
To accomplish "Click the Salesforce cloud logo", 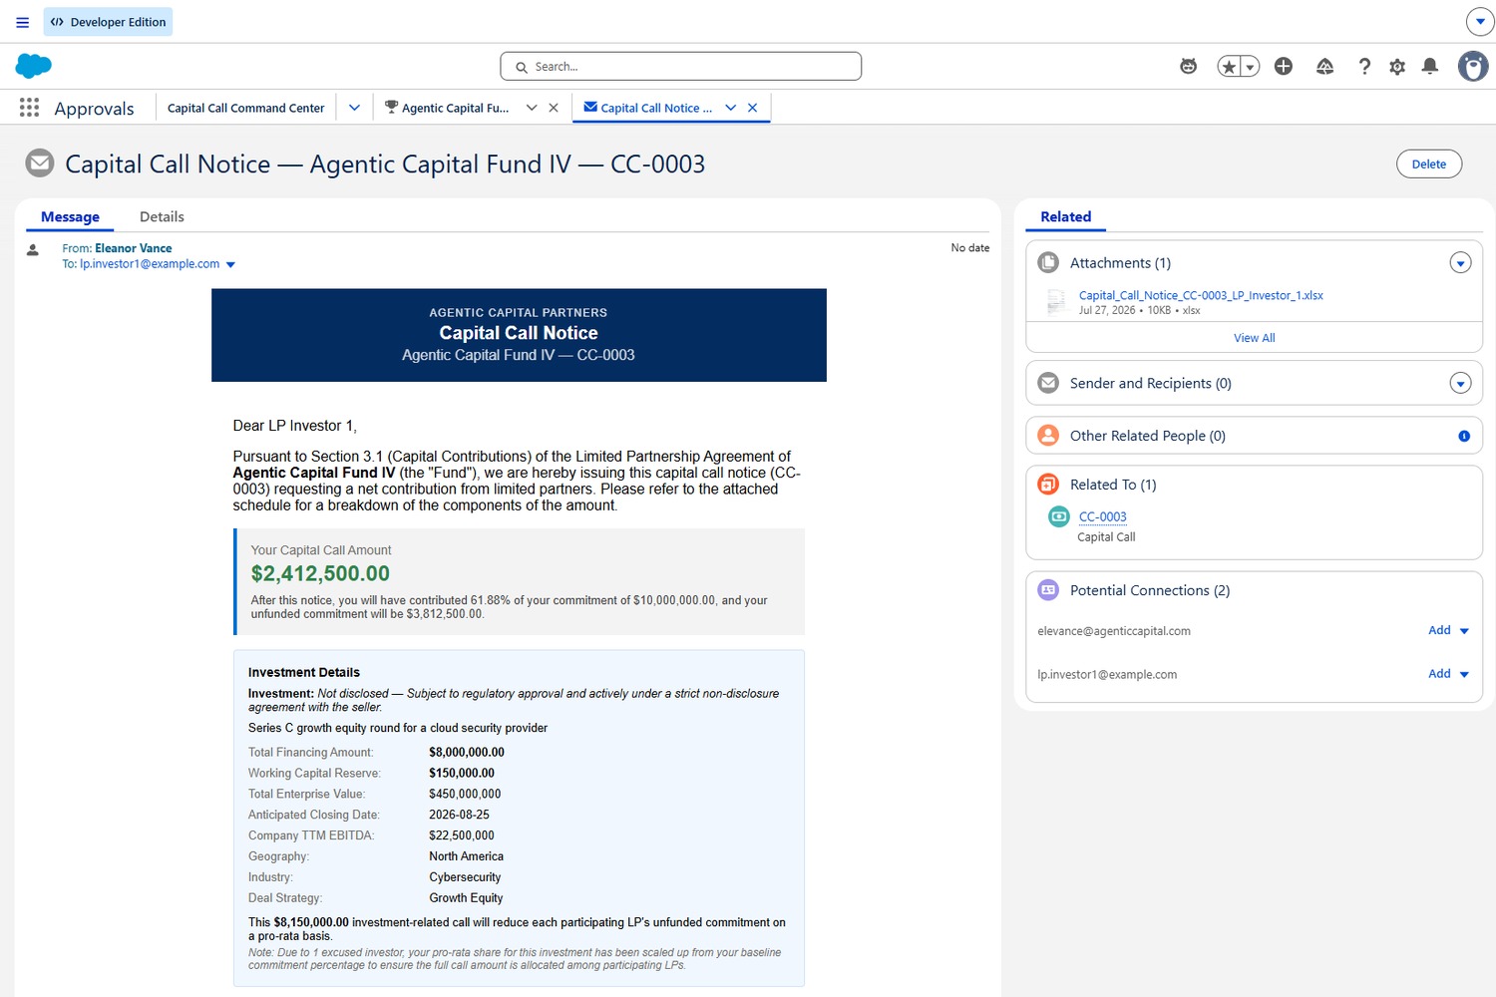I will 34,66.
